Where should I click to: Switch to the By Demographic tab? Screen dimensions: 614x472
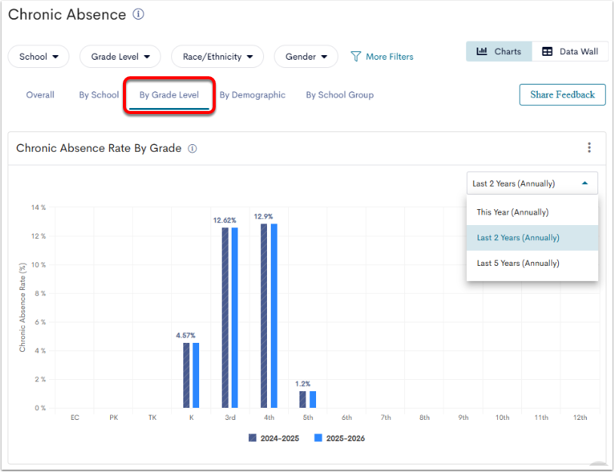click(x=252, y=95)
